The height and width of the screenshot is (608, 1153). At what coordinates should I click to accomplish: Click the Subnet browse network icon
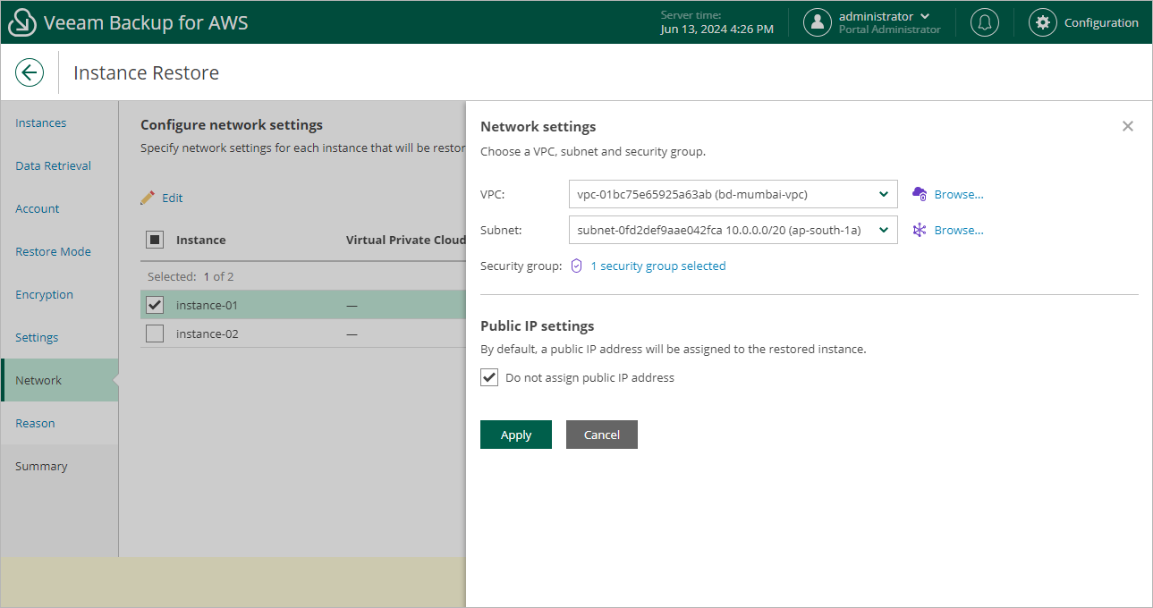coord(920,230)
